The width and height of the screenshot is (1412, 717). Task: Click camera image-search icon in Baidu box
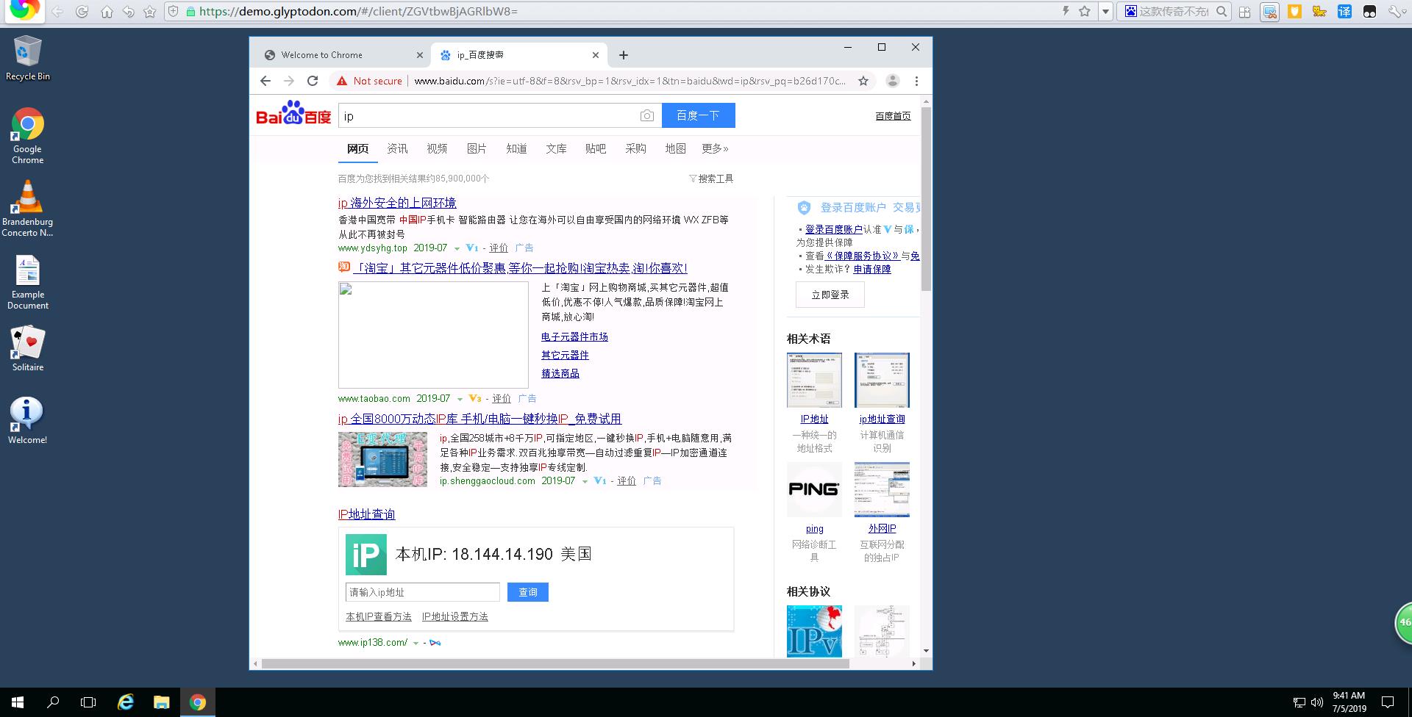tap(646, 115)
